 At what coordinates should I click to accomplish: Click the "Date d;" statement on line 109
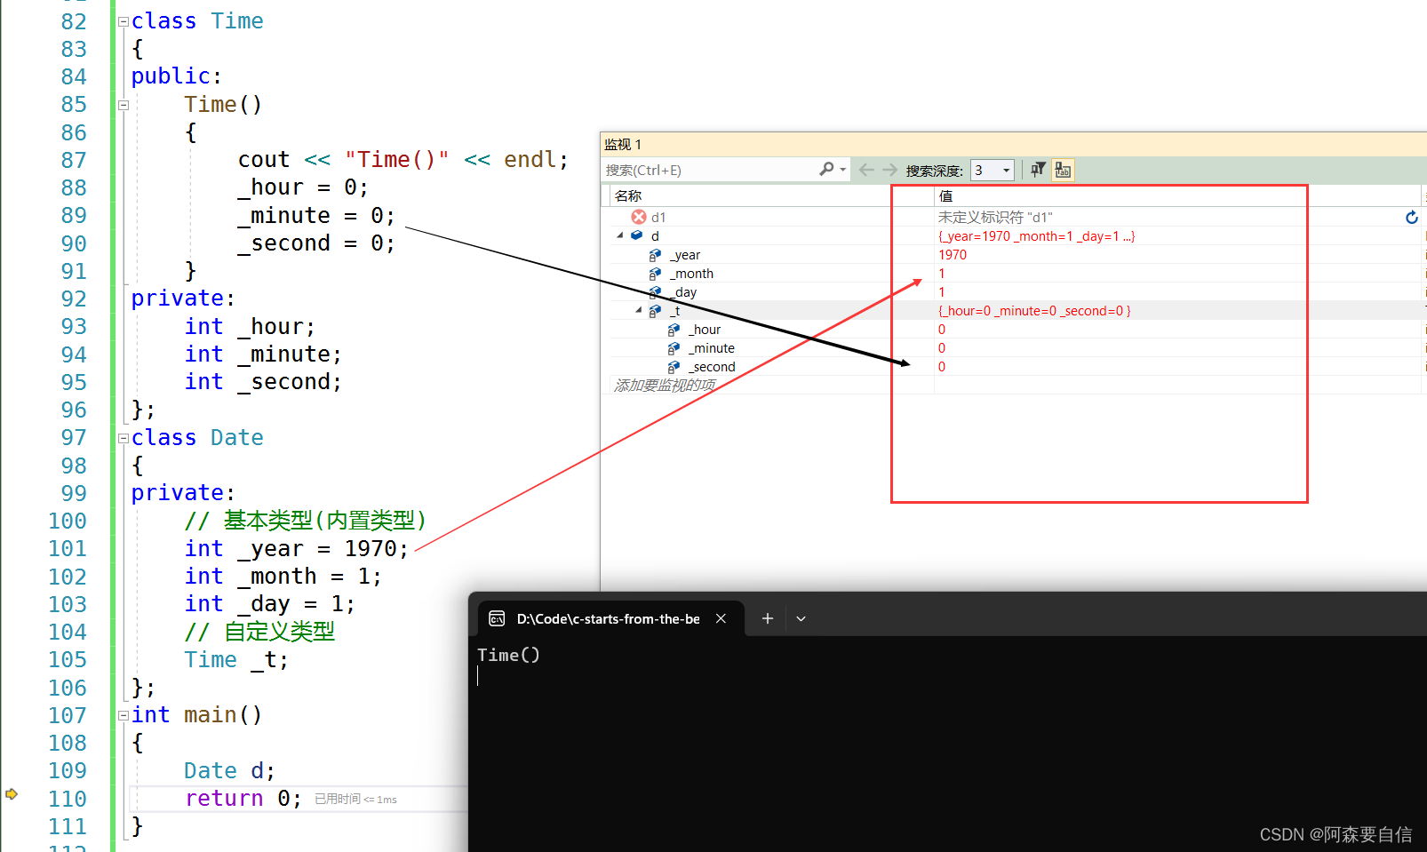pos(229,771)
